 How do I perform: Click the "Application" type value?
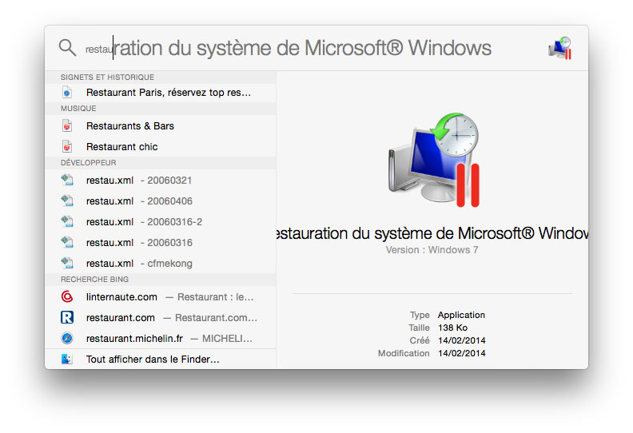click(461, 315)
